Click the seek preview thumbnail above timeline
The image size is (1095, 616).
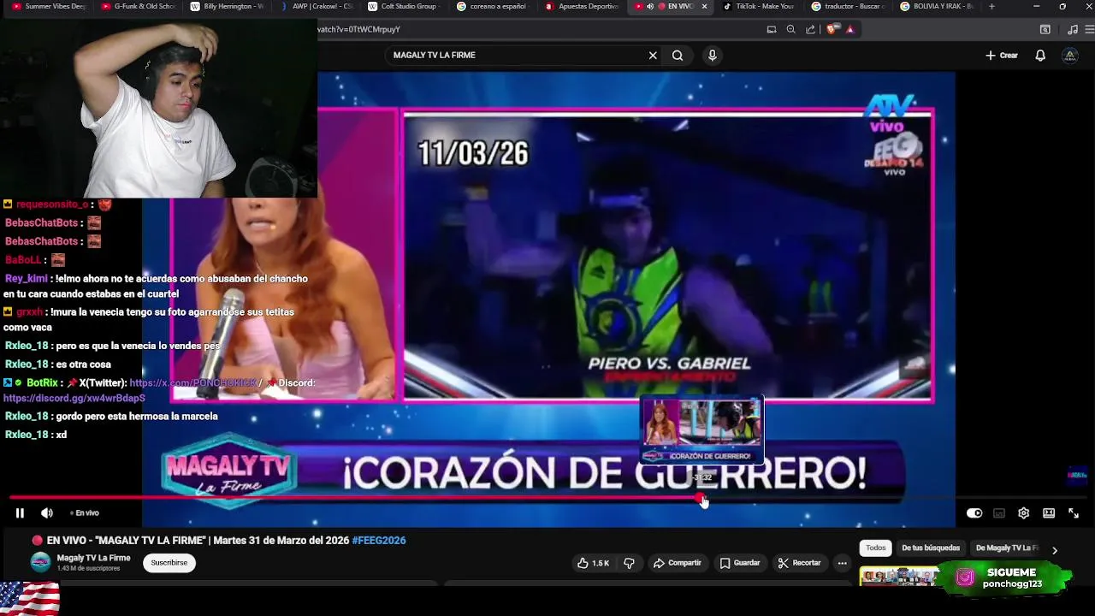(701, 430)
